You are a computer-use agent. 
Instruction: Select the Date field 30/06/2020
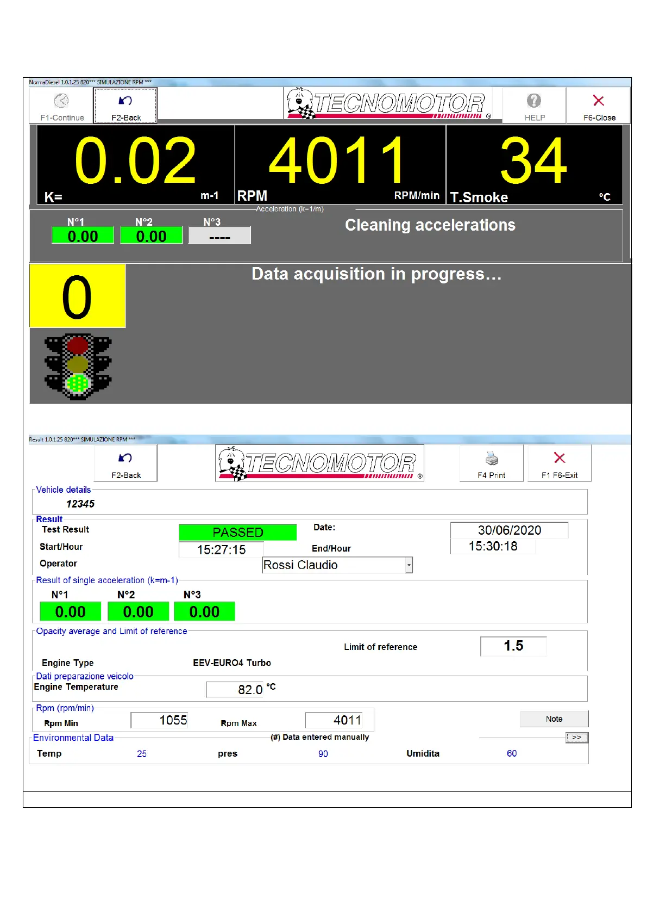(509, 530)
